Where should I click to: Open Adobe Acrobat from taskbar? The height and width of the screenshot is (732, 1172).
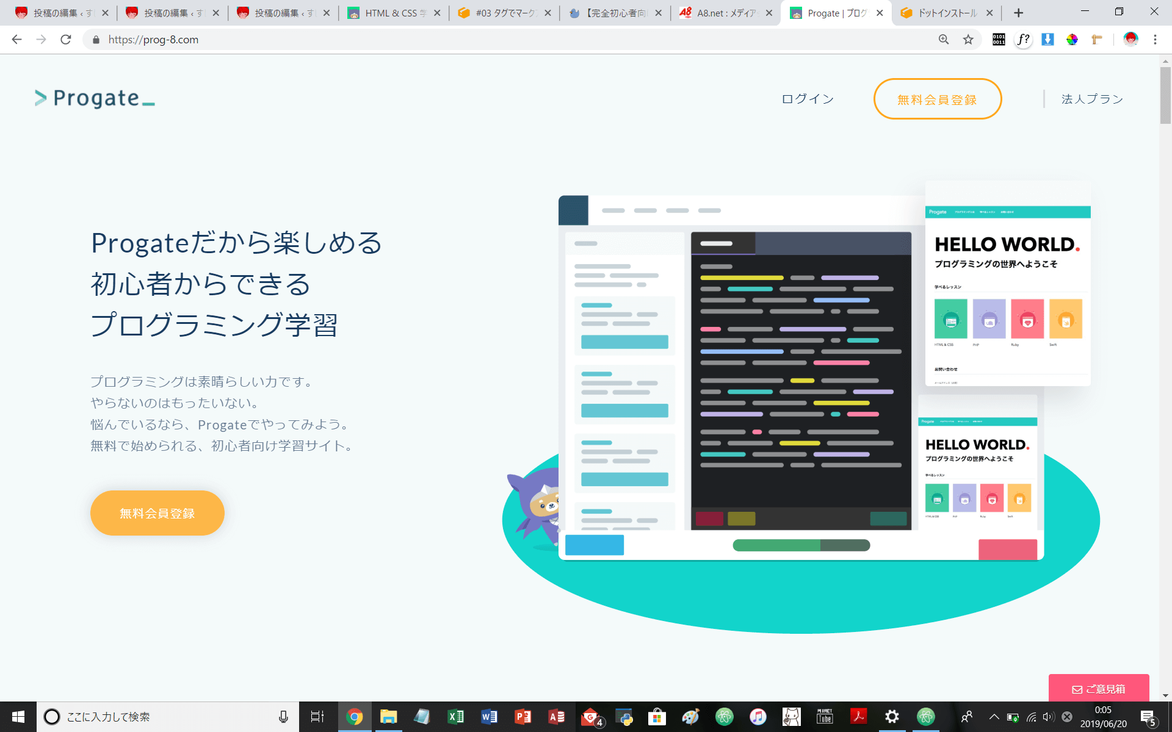click(x=858, y=717)
